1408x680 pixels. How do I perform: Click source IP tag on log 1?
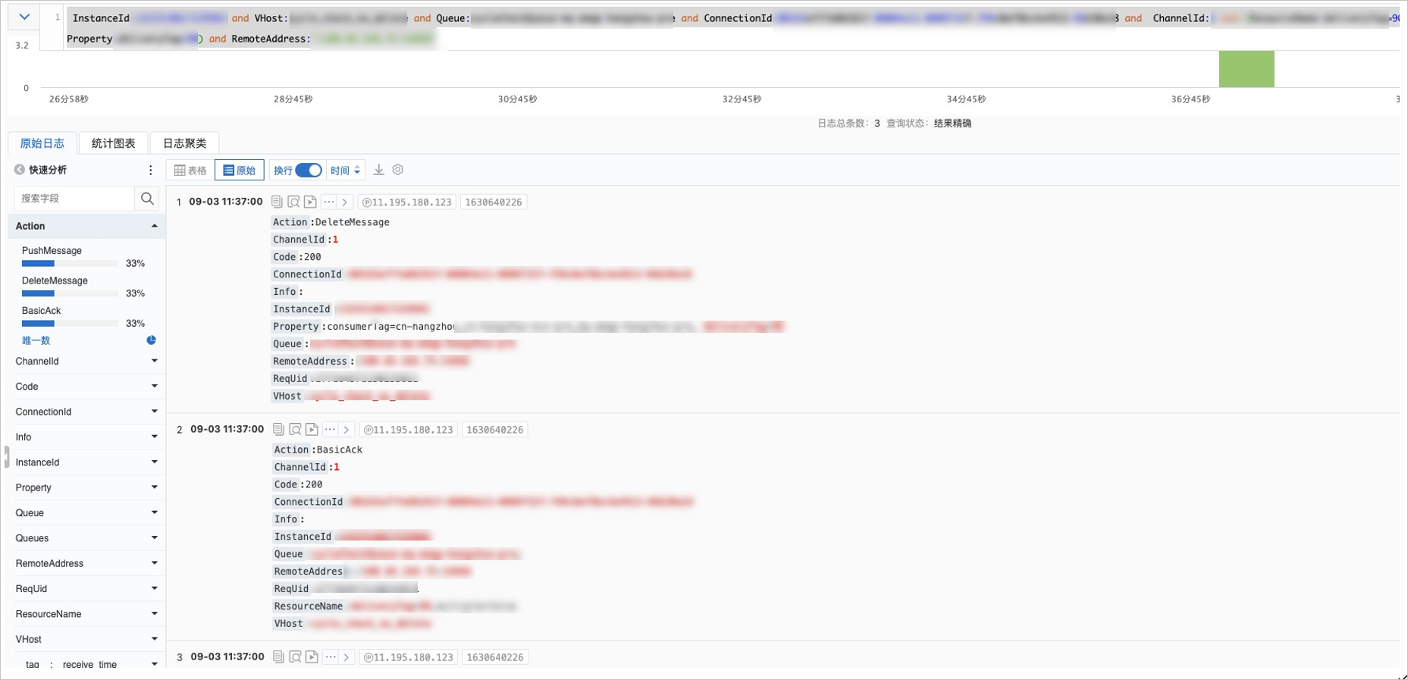pyautogui.click(x=407, y=202)
